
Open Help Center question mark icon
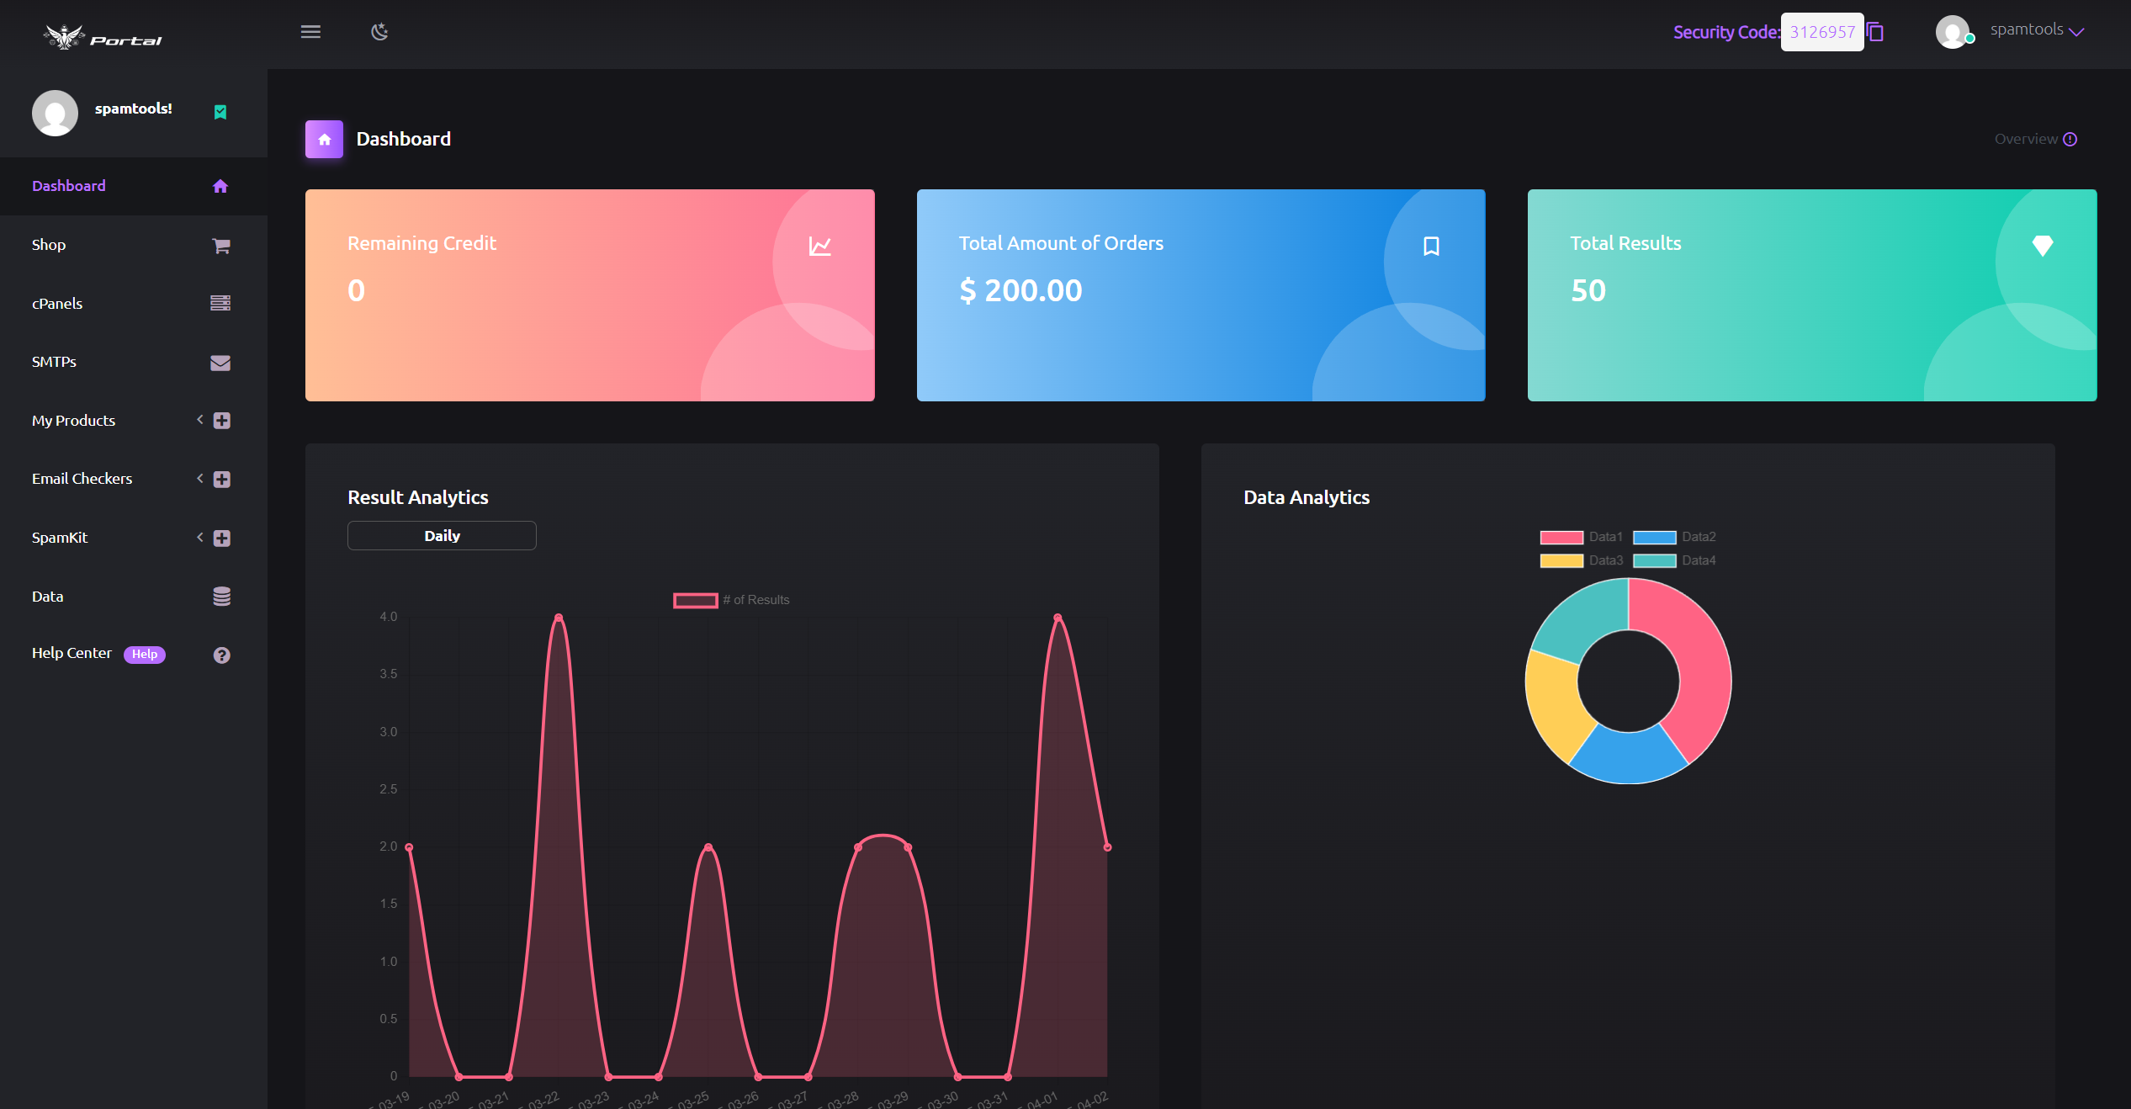tap(220, 654)
